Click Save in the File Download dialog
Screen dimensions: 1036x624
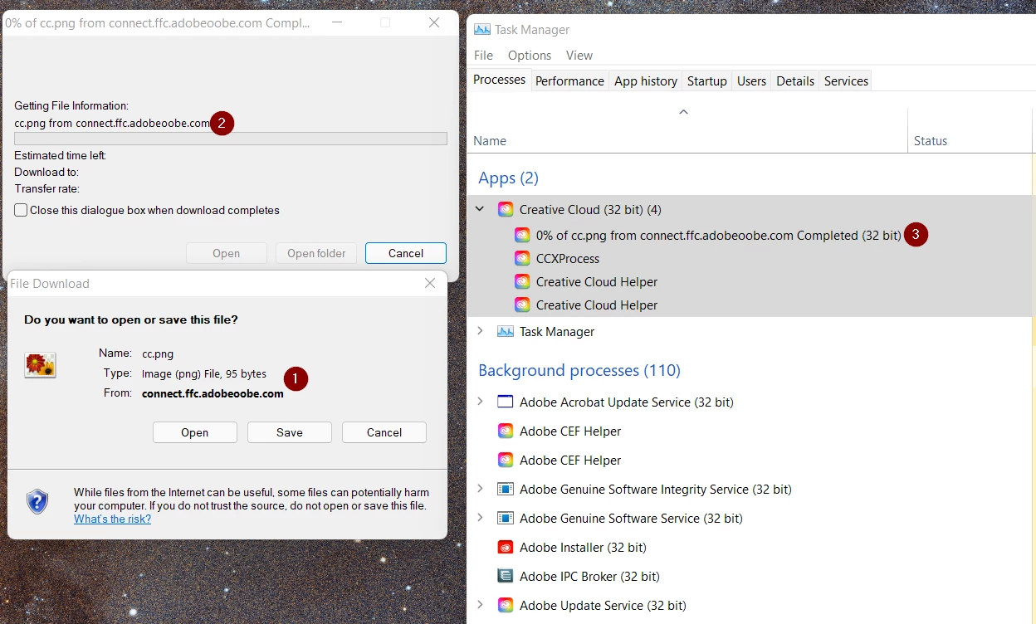point(290,432)
